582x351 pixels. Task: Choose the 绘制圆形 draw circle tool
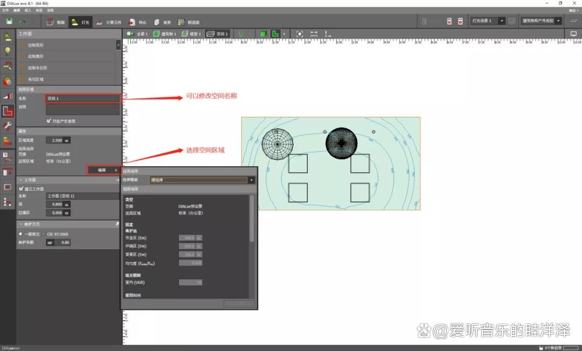(67, 57)
